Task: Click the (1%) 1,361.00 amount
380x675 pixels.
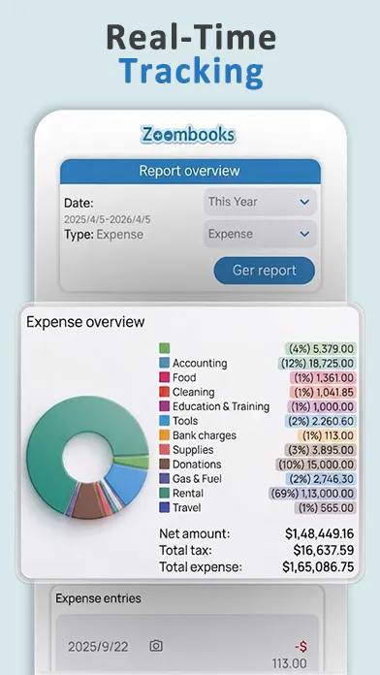Action: tap(323, 377)
